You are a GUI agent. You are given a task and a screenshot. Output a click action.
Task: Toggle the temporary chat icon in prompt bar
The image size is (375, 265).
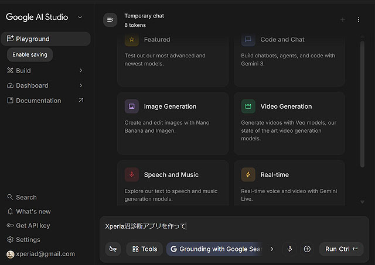(113, 249)
